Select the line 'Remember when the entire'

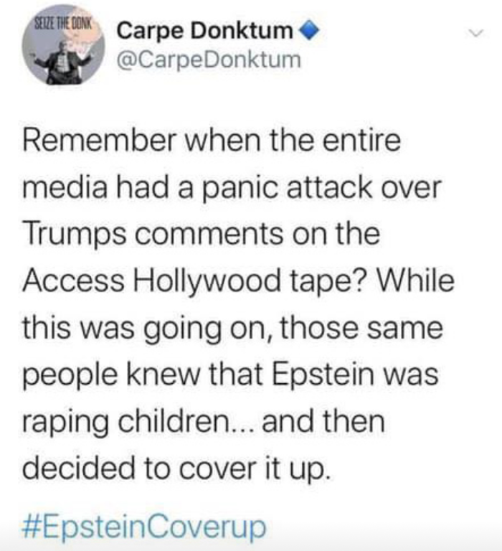coord(212,141)
